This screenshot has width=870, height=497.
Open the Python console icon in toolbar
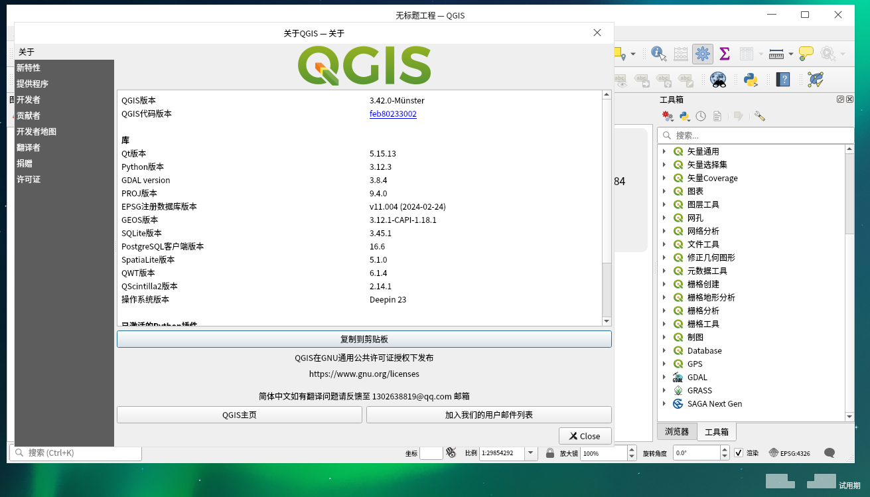click(x=751, y=80)
